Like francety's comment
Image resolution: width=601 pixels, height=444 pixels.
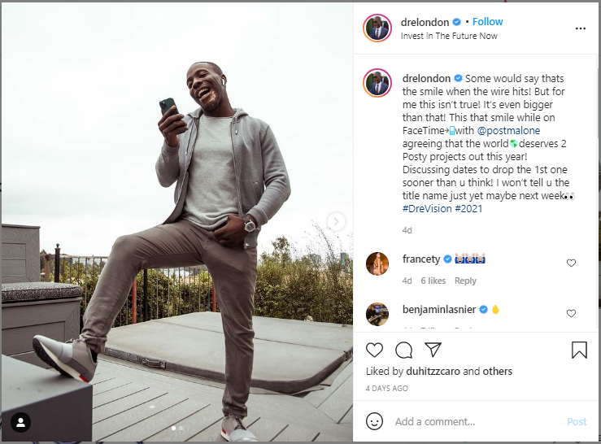571,263
